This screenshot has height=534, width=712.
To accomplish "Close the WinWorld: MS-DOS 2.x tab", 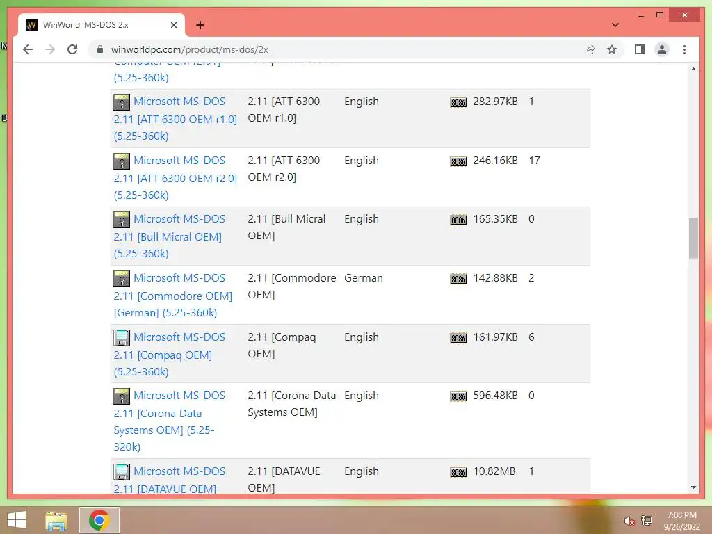I will (x=173, y=25).
